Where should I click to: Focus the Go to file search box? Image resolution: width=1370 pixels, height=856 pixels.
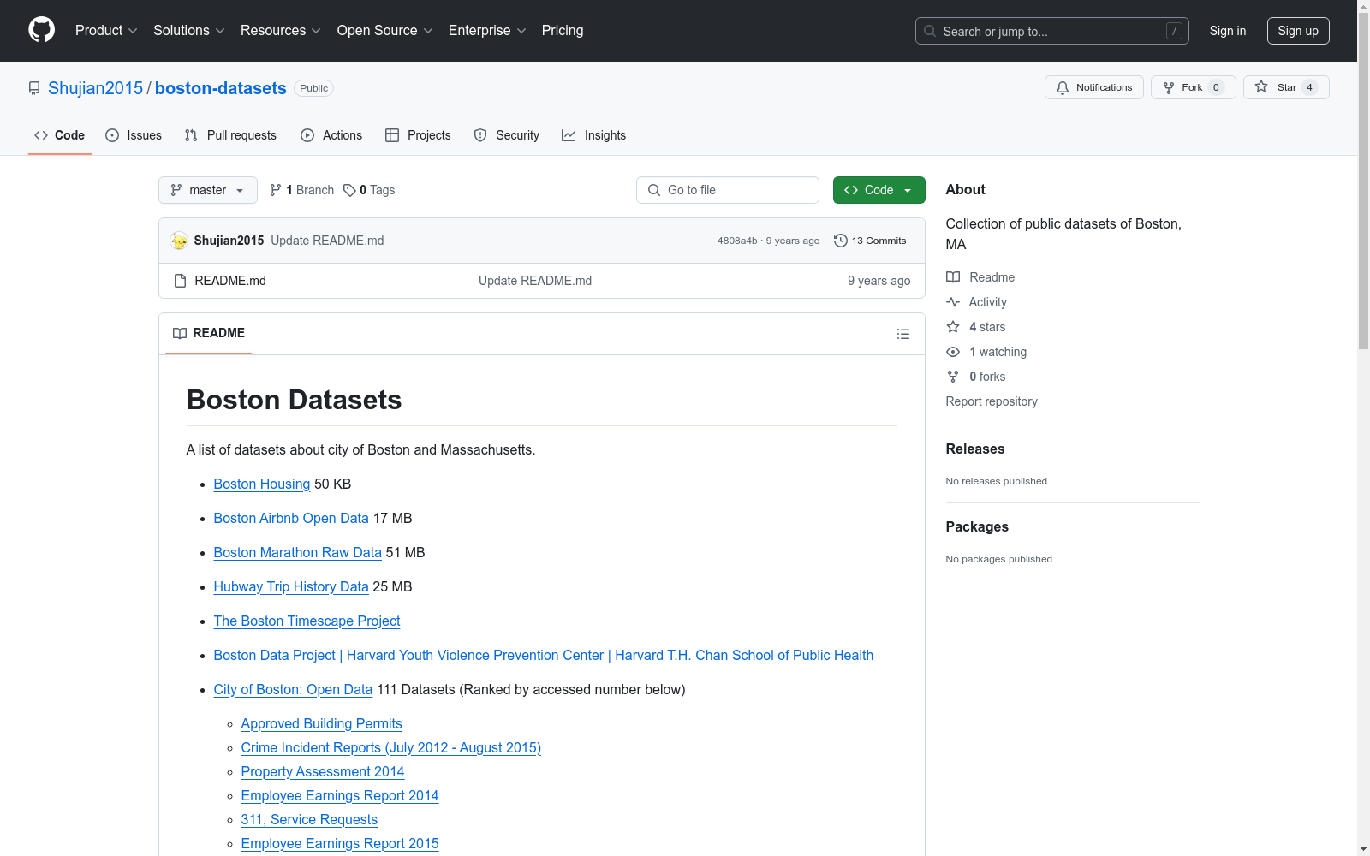tap(728, 190)
